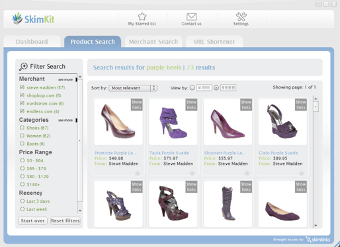The width and height of the screenshot is (340, 247).
Task: Open the Merchant Search tab
Action: click(x=153, y=42)
